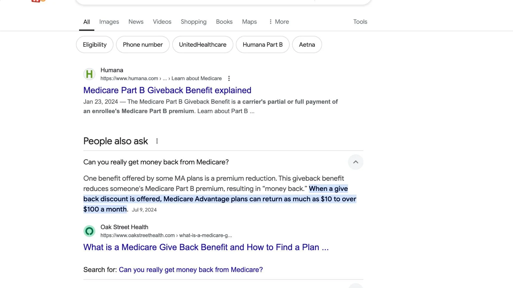Switch to the Maps tab
513x288 pixels.
coord(250,22)
